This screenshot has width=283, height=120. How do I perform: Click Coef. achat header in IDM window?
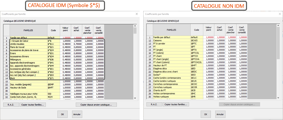pos(77,30)
